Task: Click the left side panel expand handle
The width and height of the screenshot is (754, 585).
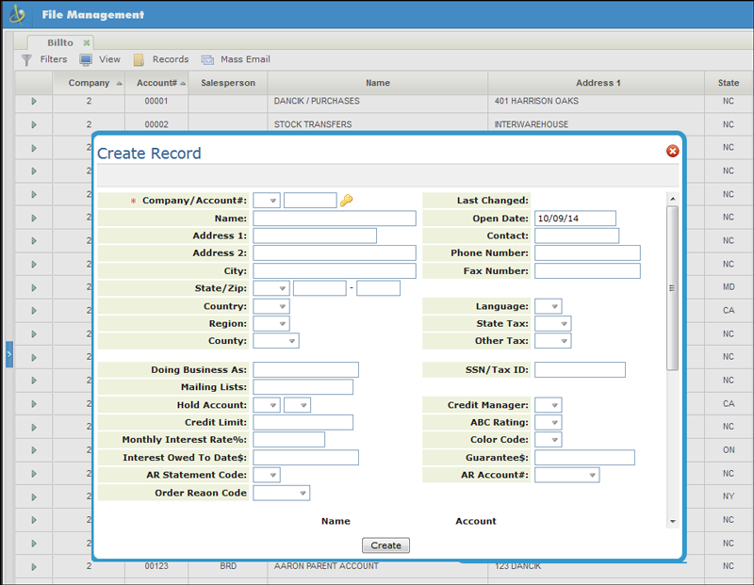Action: 8,354
